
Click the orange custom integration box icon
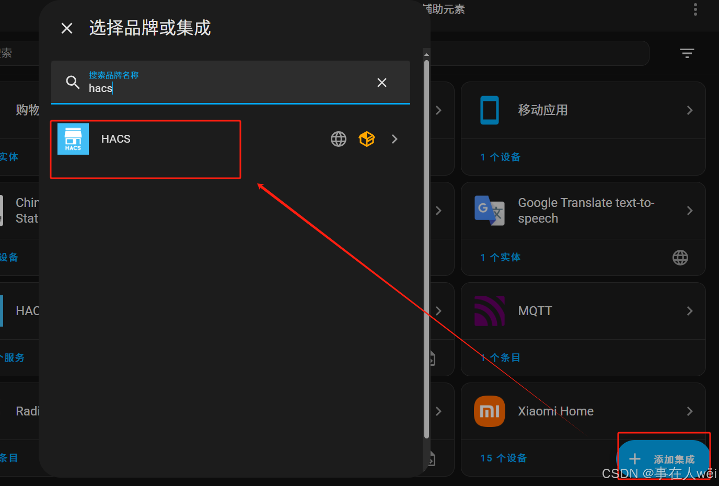click(367, 139)
